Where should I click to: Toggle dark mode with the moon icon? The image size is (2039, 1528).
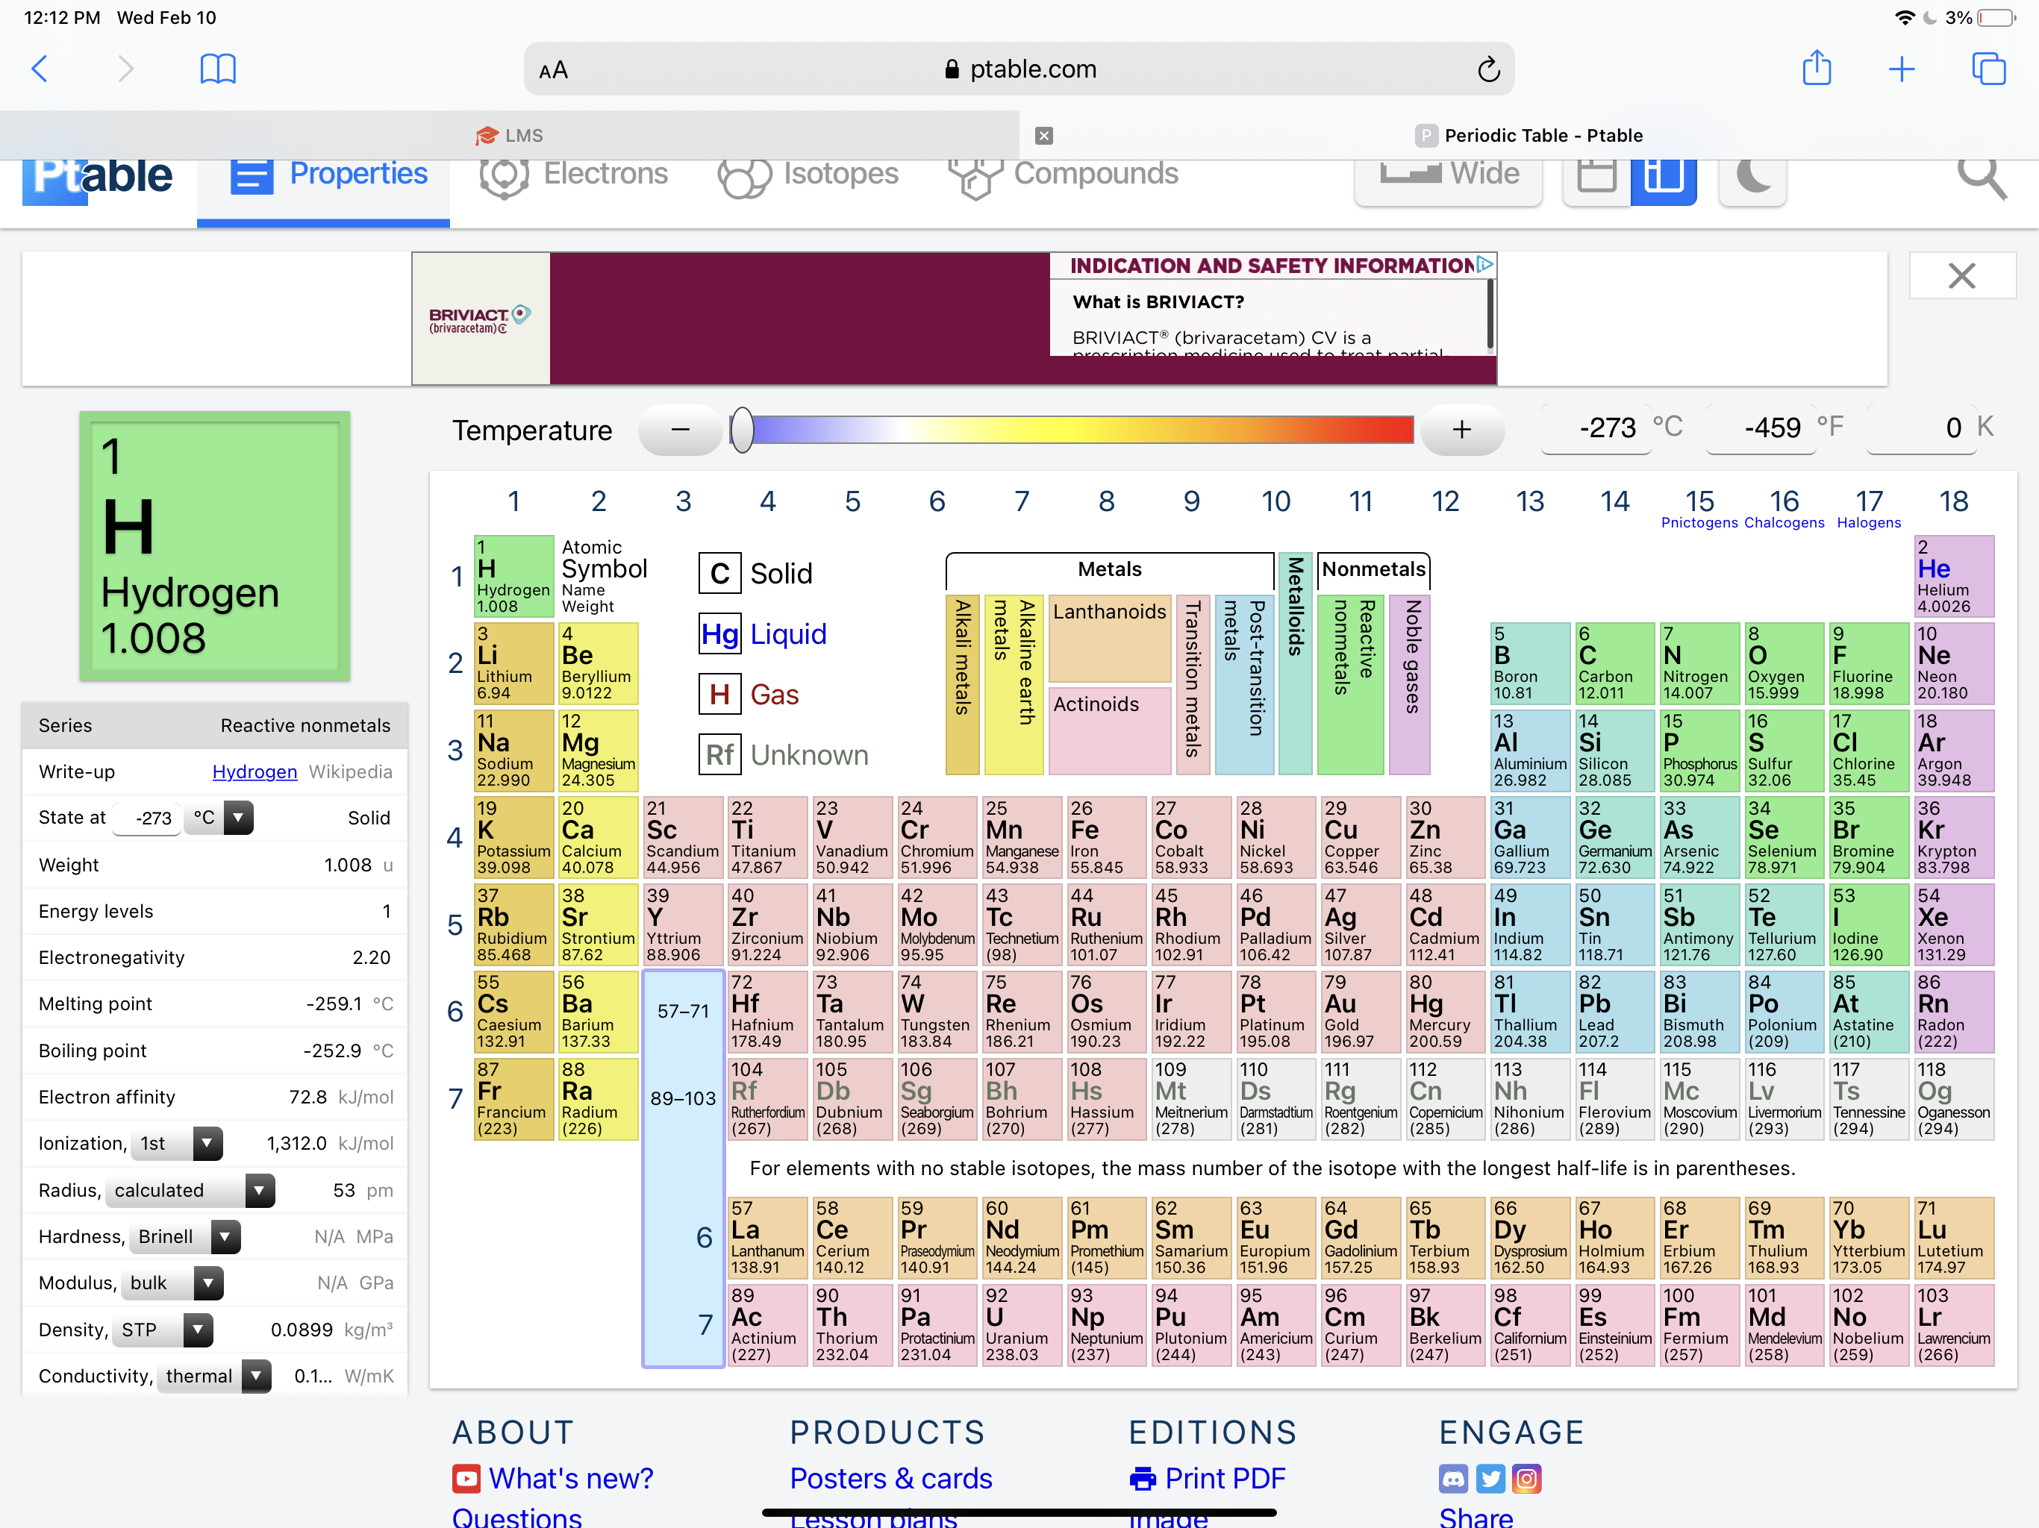coord(1753,176)
